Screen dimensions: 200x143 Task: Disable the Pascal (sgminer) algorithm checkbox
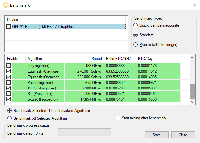pos(9,83)
